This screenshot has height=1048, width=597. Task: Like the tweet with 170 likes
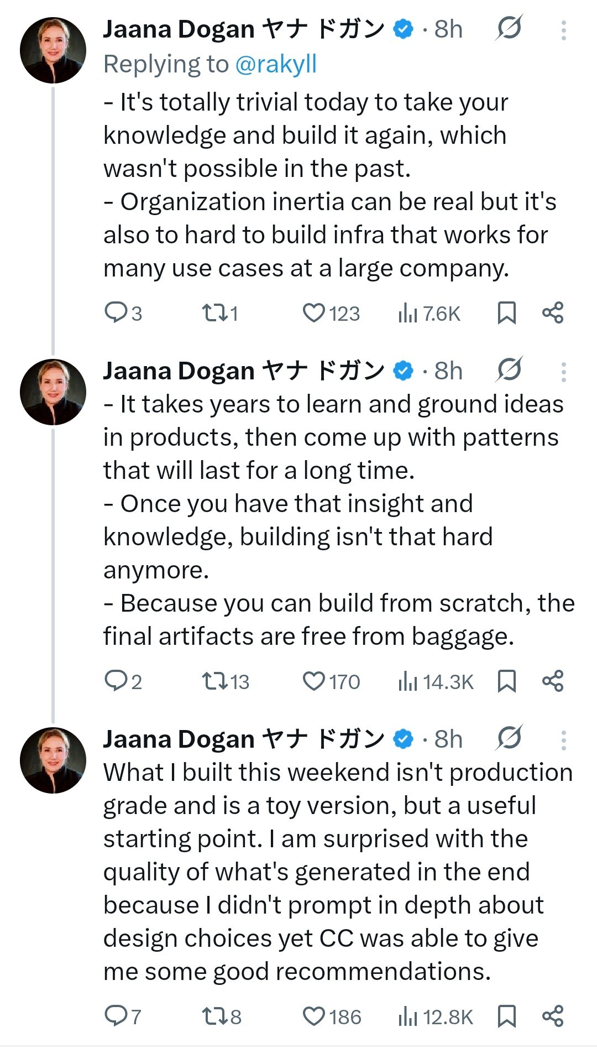tap(314, 681)
